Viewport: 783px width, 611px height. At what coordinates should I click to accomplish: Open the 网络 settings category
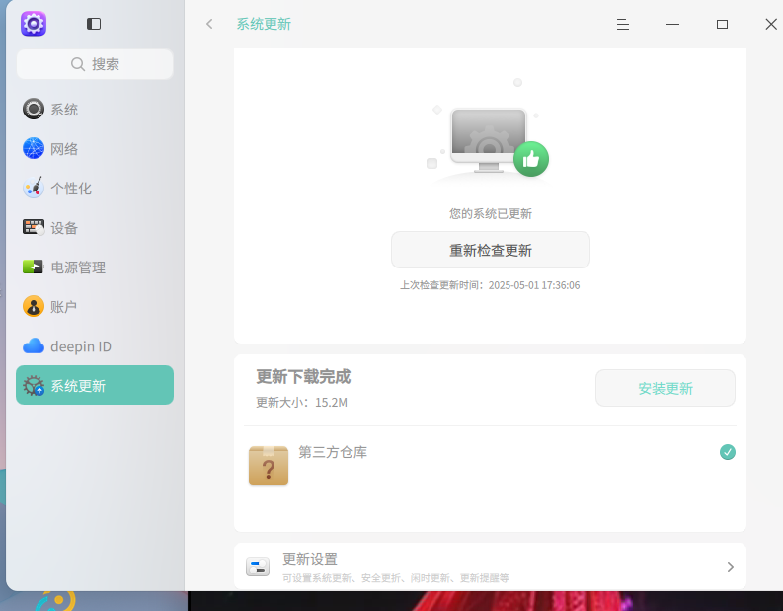click(95, 148)
